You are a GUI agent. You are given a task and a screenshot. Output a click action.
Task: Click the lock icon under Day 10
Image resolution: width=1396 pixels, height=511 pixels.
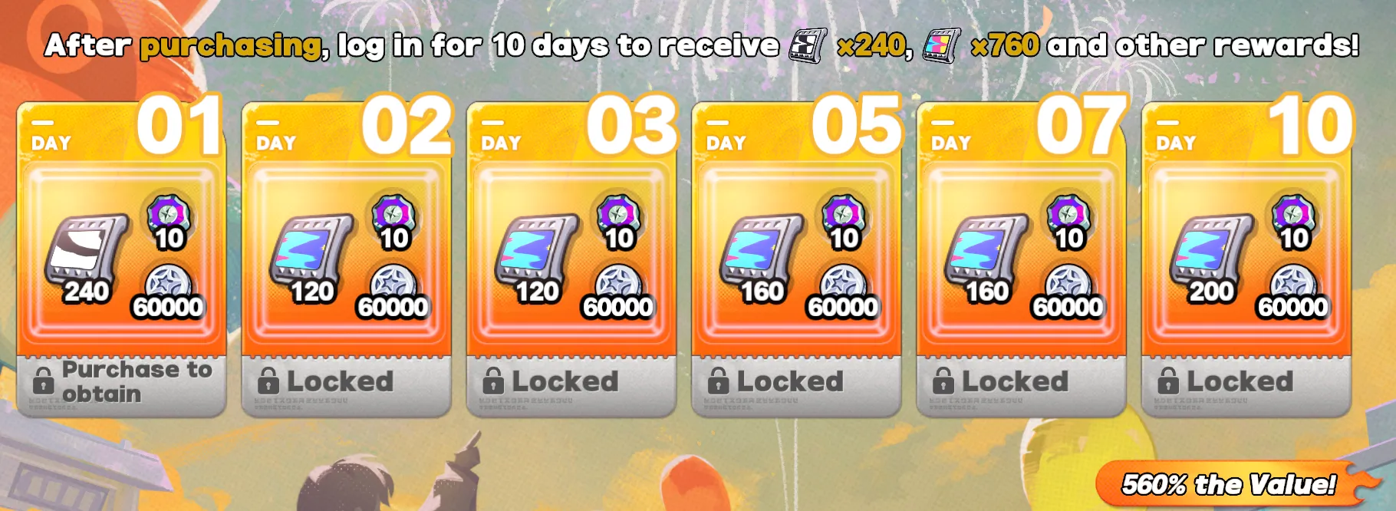[x=1167, y=381]
